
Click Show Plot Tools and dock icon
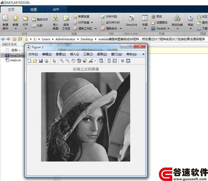click(x=128, y=61)
